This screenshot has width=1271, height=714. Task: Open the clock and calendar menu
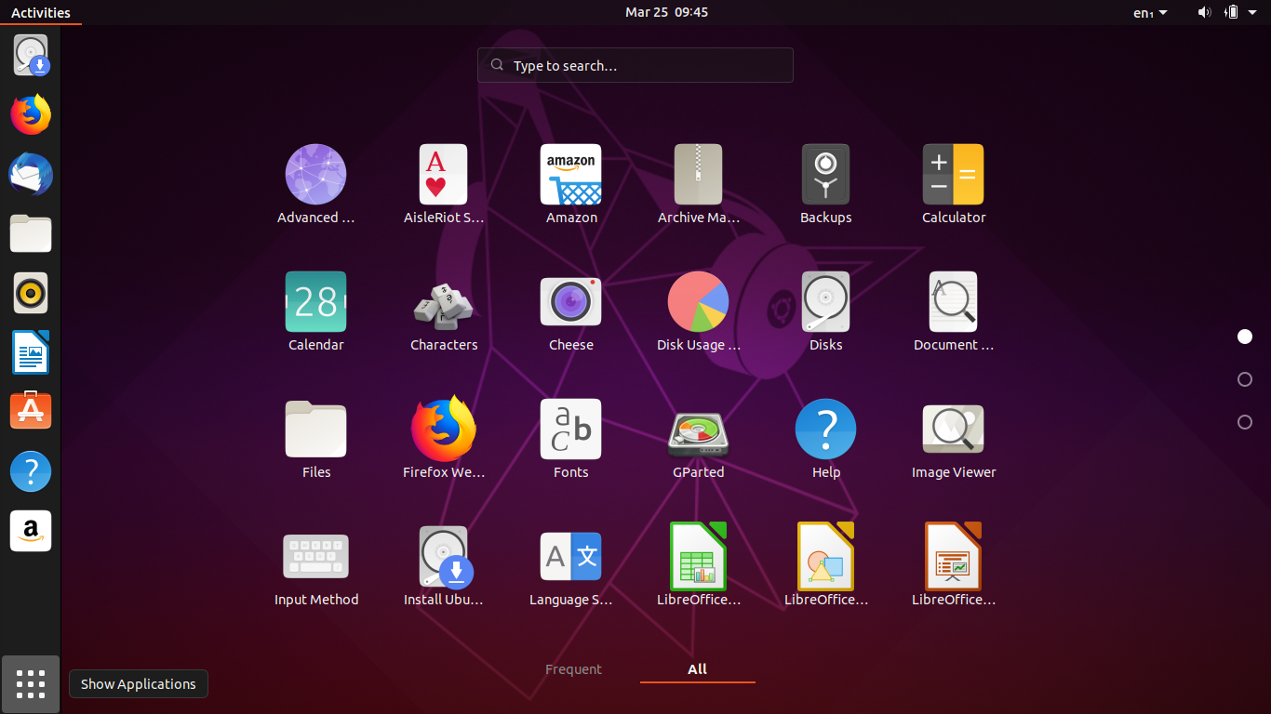tap(666, 12)
